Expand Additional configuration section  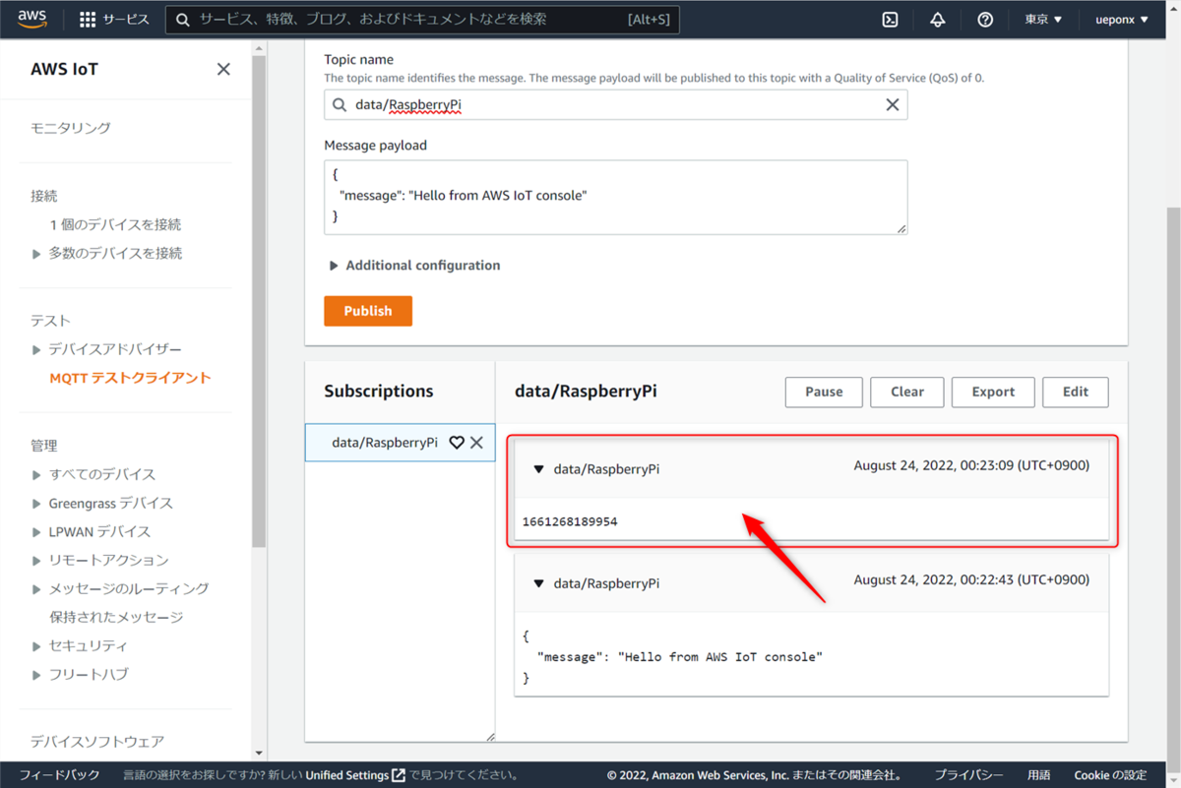(413, 266)
